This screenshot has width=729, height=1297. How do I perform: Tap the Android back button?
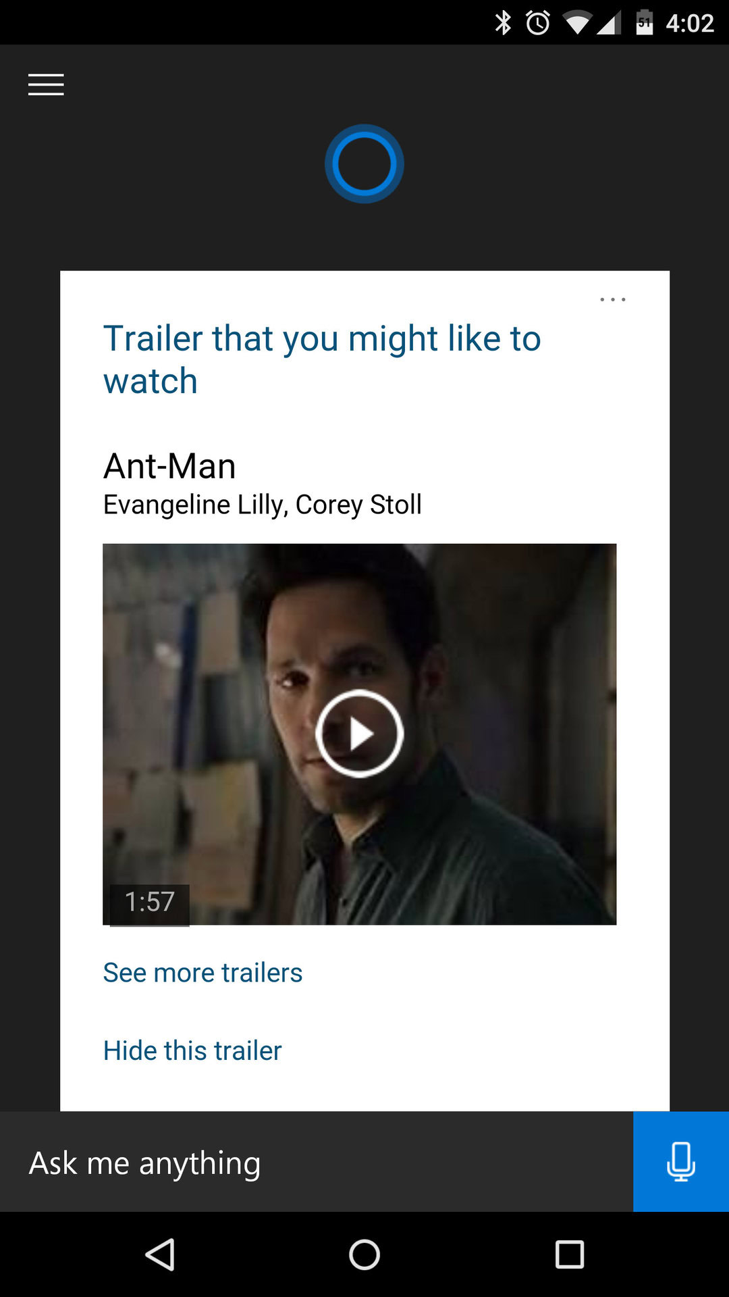tap(161, 1254)
